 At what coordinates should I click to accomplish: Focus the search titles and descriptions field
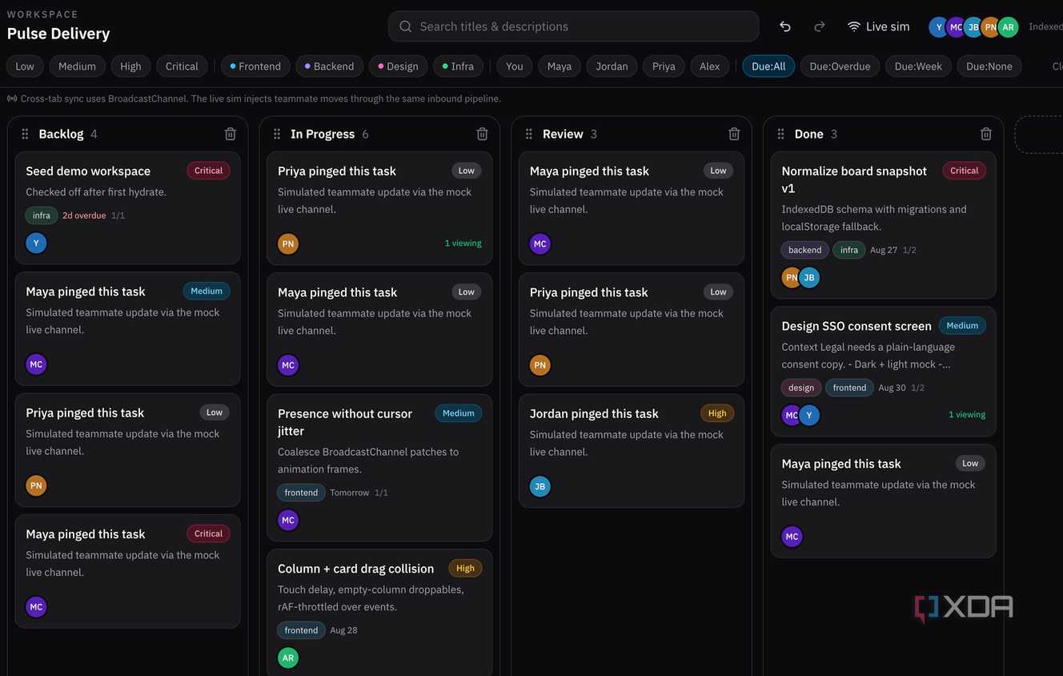[x=574, y=26]
